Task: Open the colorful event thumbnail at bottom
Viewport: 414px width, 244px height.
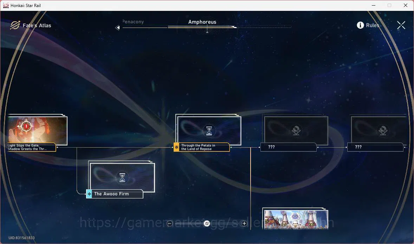Action: point(296,219)
